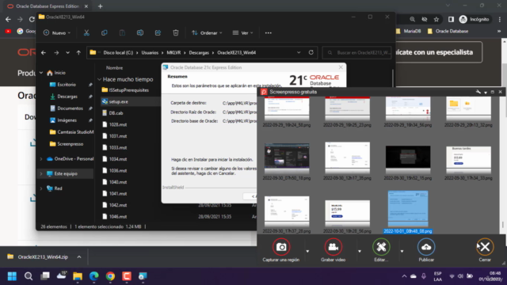Open the Ver dropdown menu
Viewport: 507px width, 285px height.
coord(242,32)
